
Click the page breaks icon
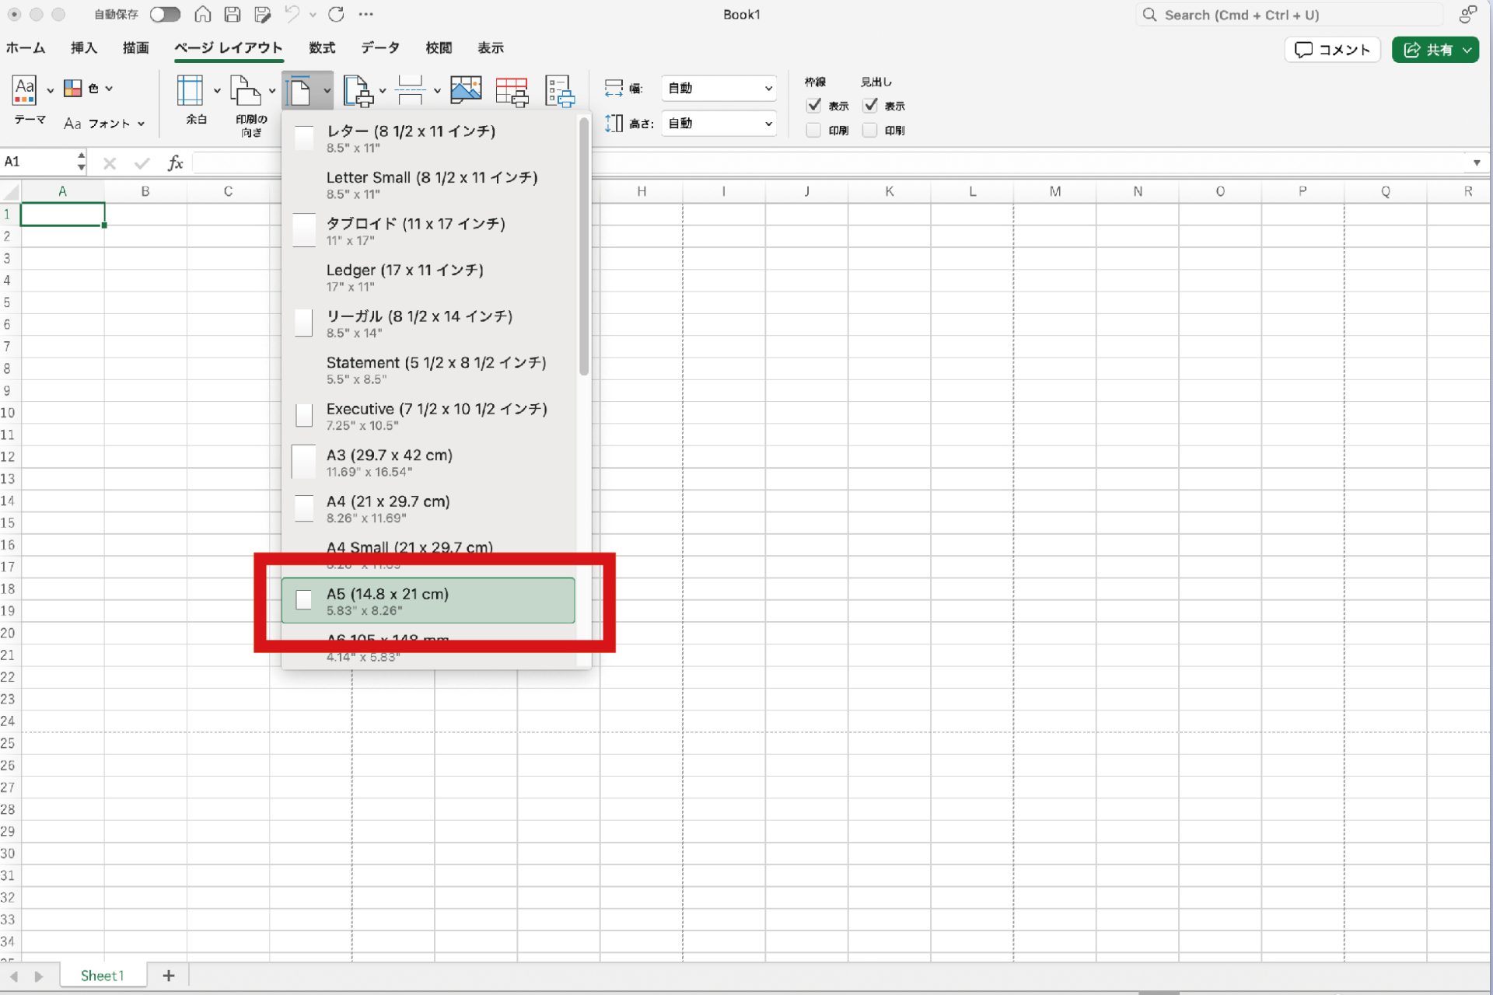coord(410,91)
